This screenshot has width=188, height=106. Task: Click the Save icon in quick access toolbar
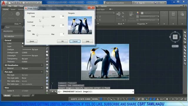(16, 3)
